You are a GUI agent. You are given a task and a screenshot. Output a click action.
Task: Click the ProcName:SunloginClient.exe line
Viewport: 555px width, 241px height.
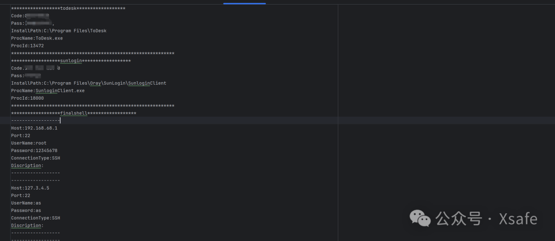click(48, 90)
